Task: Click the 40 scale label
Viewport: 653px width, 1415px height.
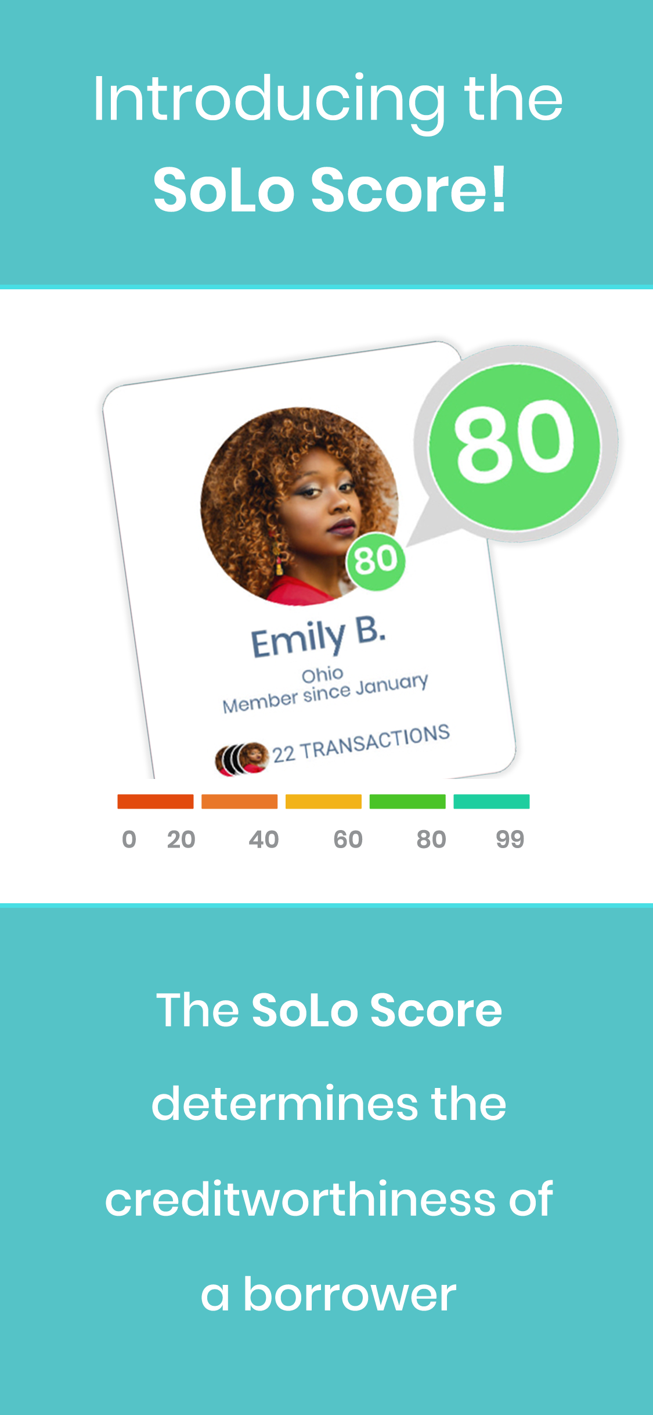Action: [x=264, y=839]
